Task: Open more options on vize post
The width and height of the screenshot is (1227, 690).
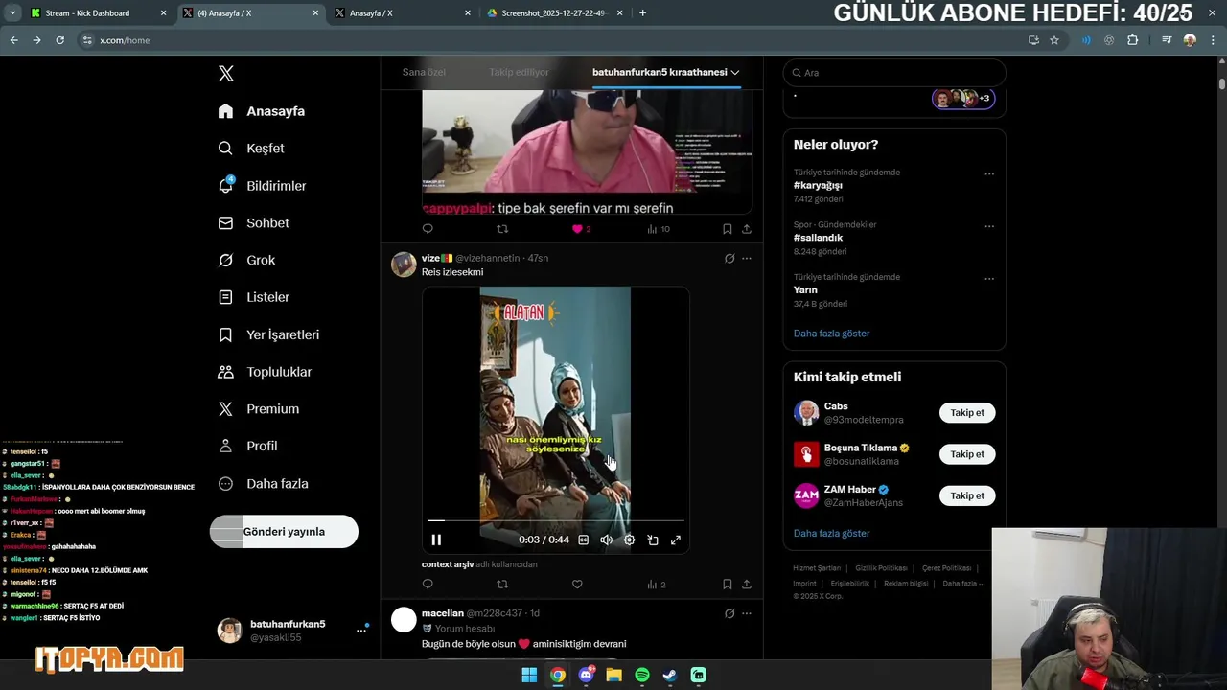Action: coord(747,259)
